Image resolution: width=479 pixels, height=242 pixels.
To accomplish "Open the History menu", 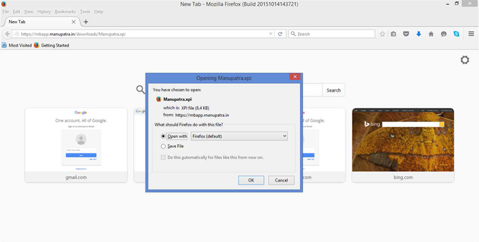I will (x=44, y=11).
